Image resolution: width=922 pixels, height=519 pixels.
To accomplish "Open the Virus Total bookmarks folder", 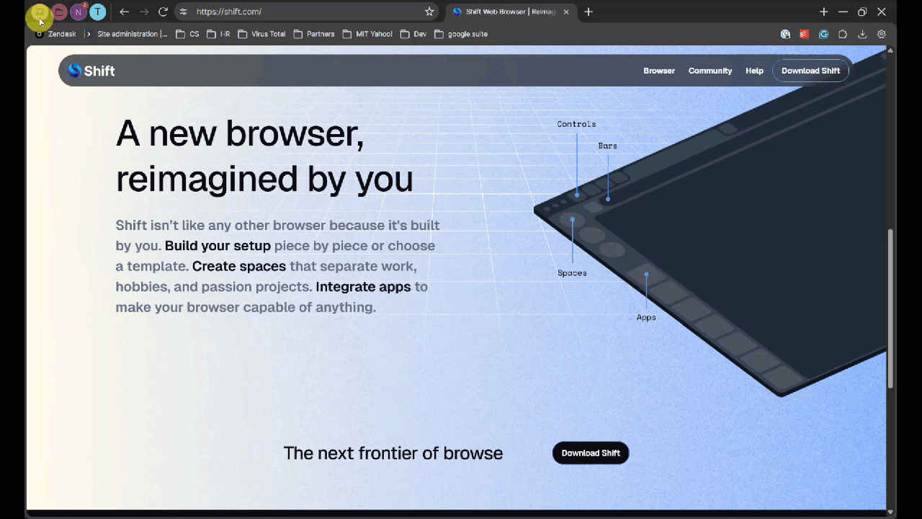I will [261, 34].
